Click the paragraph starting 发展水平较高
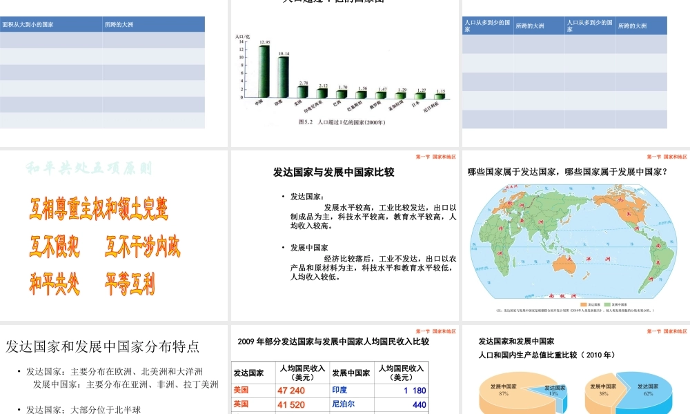690x414 pixels. click(373, 217)
